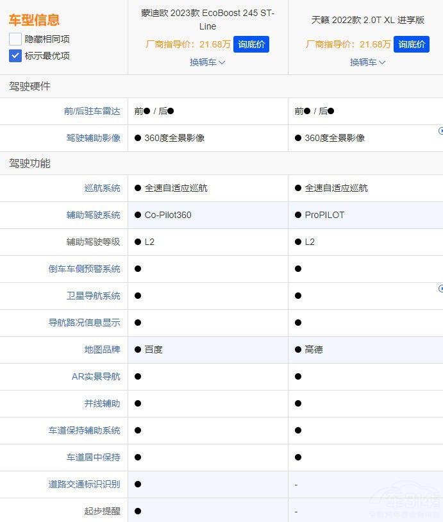Open the 巡航系统 parameter link
The height and width of the screenshot is (522, 443).
click(x=102, y=188)
